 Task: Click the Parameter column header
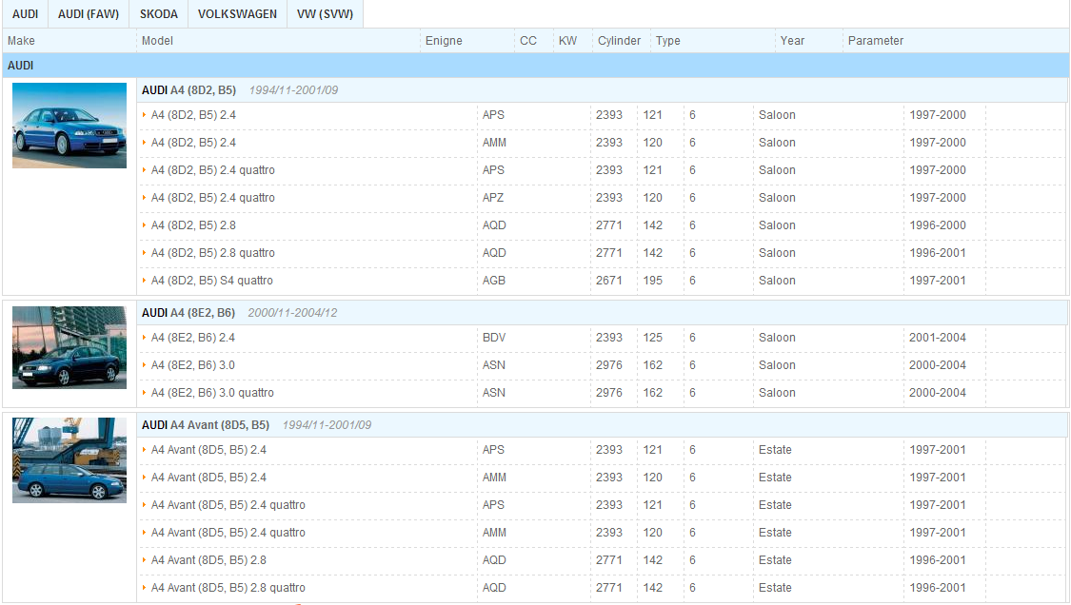tap(876, 41)
